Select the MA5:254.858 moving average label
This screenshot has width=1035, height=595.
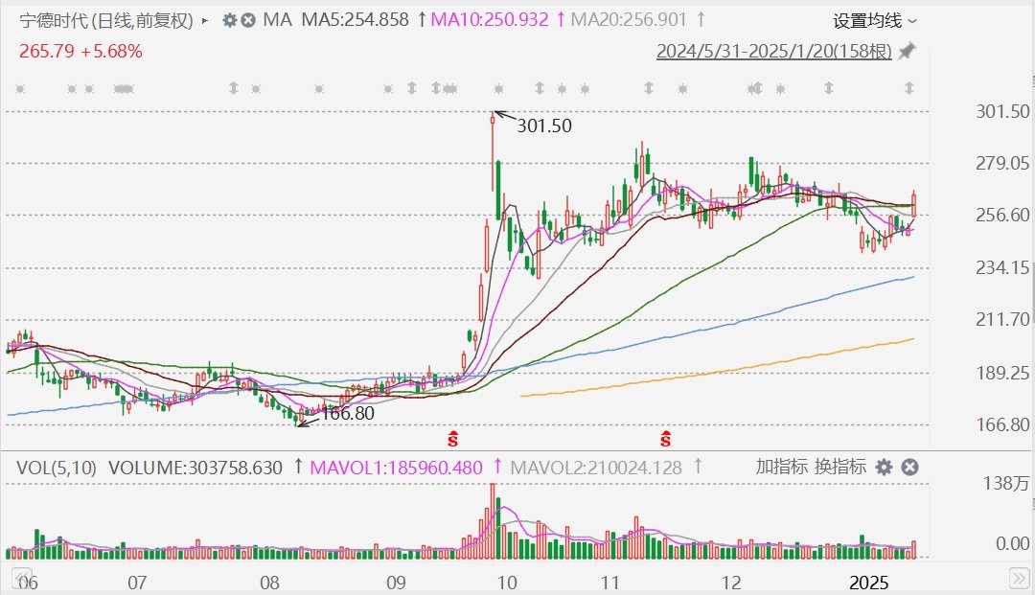pyautogui.click(x=355, y=20)
